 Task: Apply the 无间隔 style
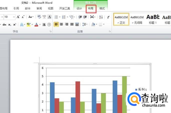(x=137, y=19)
